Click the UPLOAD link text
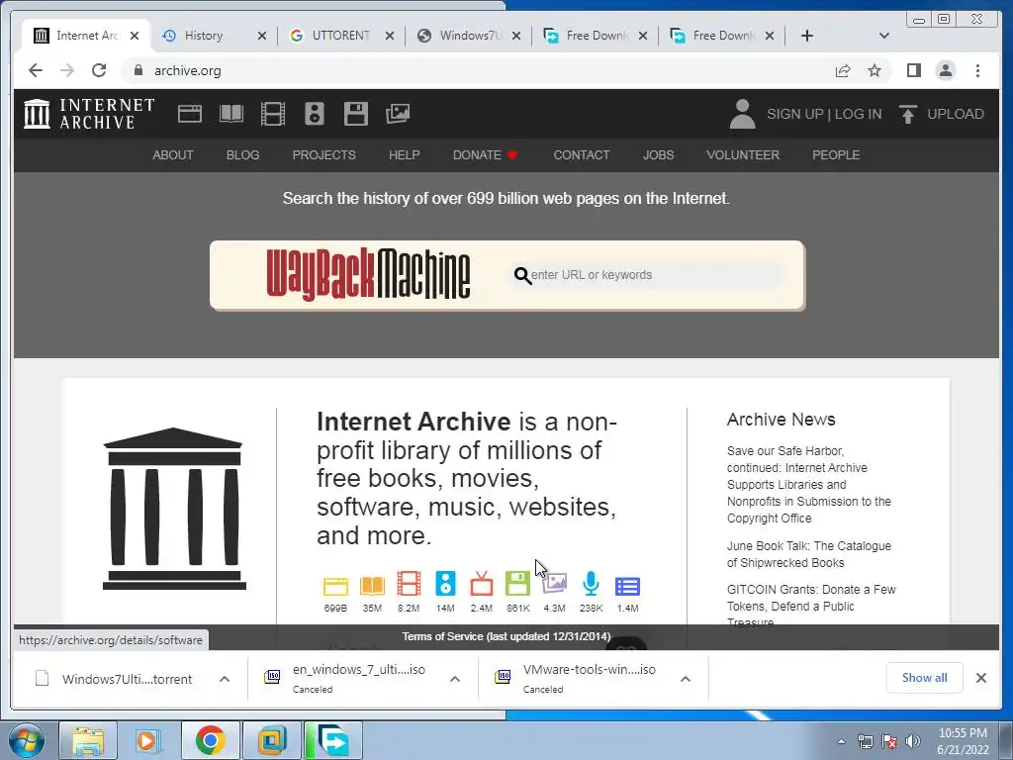 click(956, 114)
